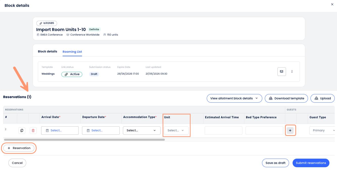Click the Upload button

[x=323, y=98]
